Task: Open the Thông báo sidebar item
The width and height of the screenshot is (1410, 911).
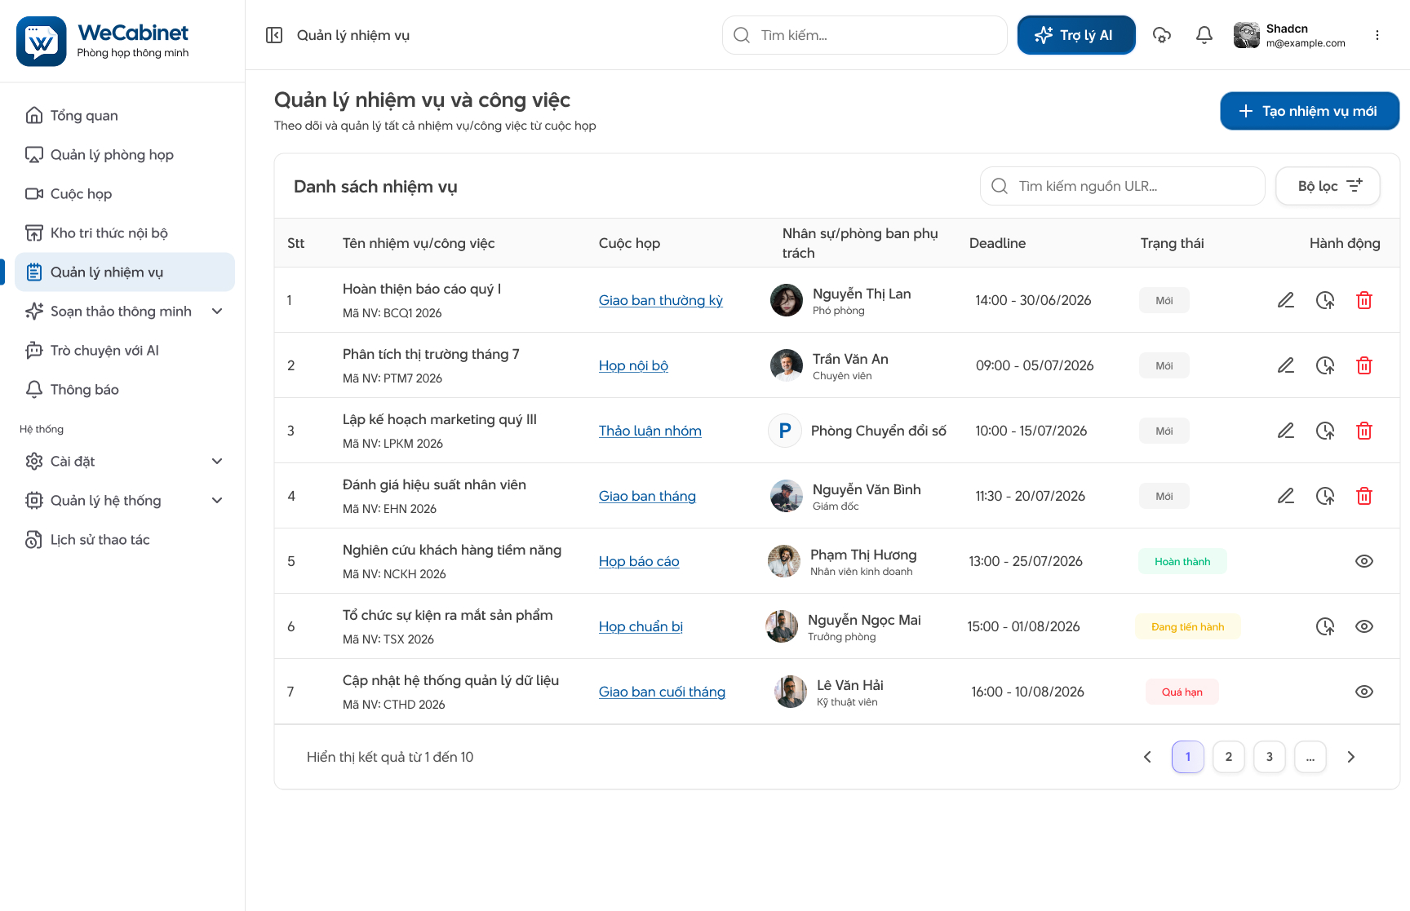Action: click(x=125, y=390)
